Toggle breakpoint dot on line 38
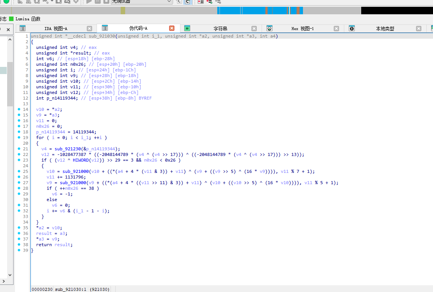This screenshot has height=292, width=433. 19,245
